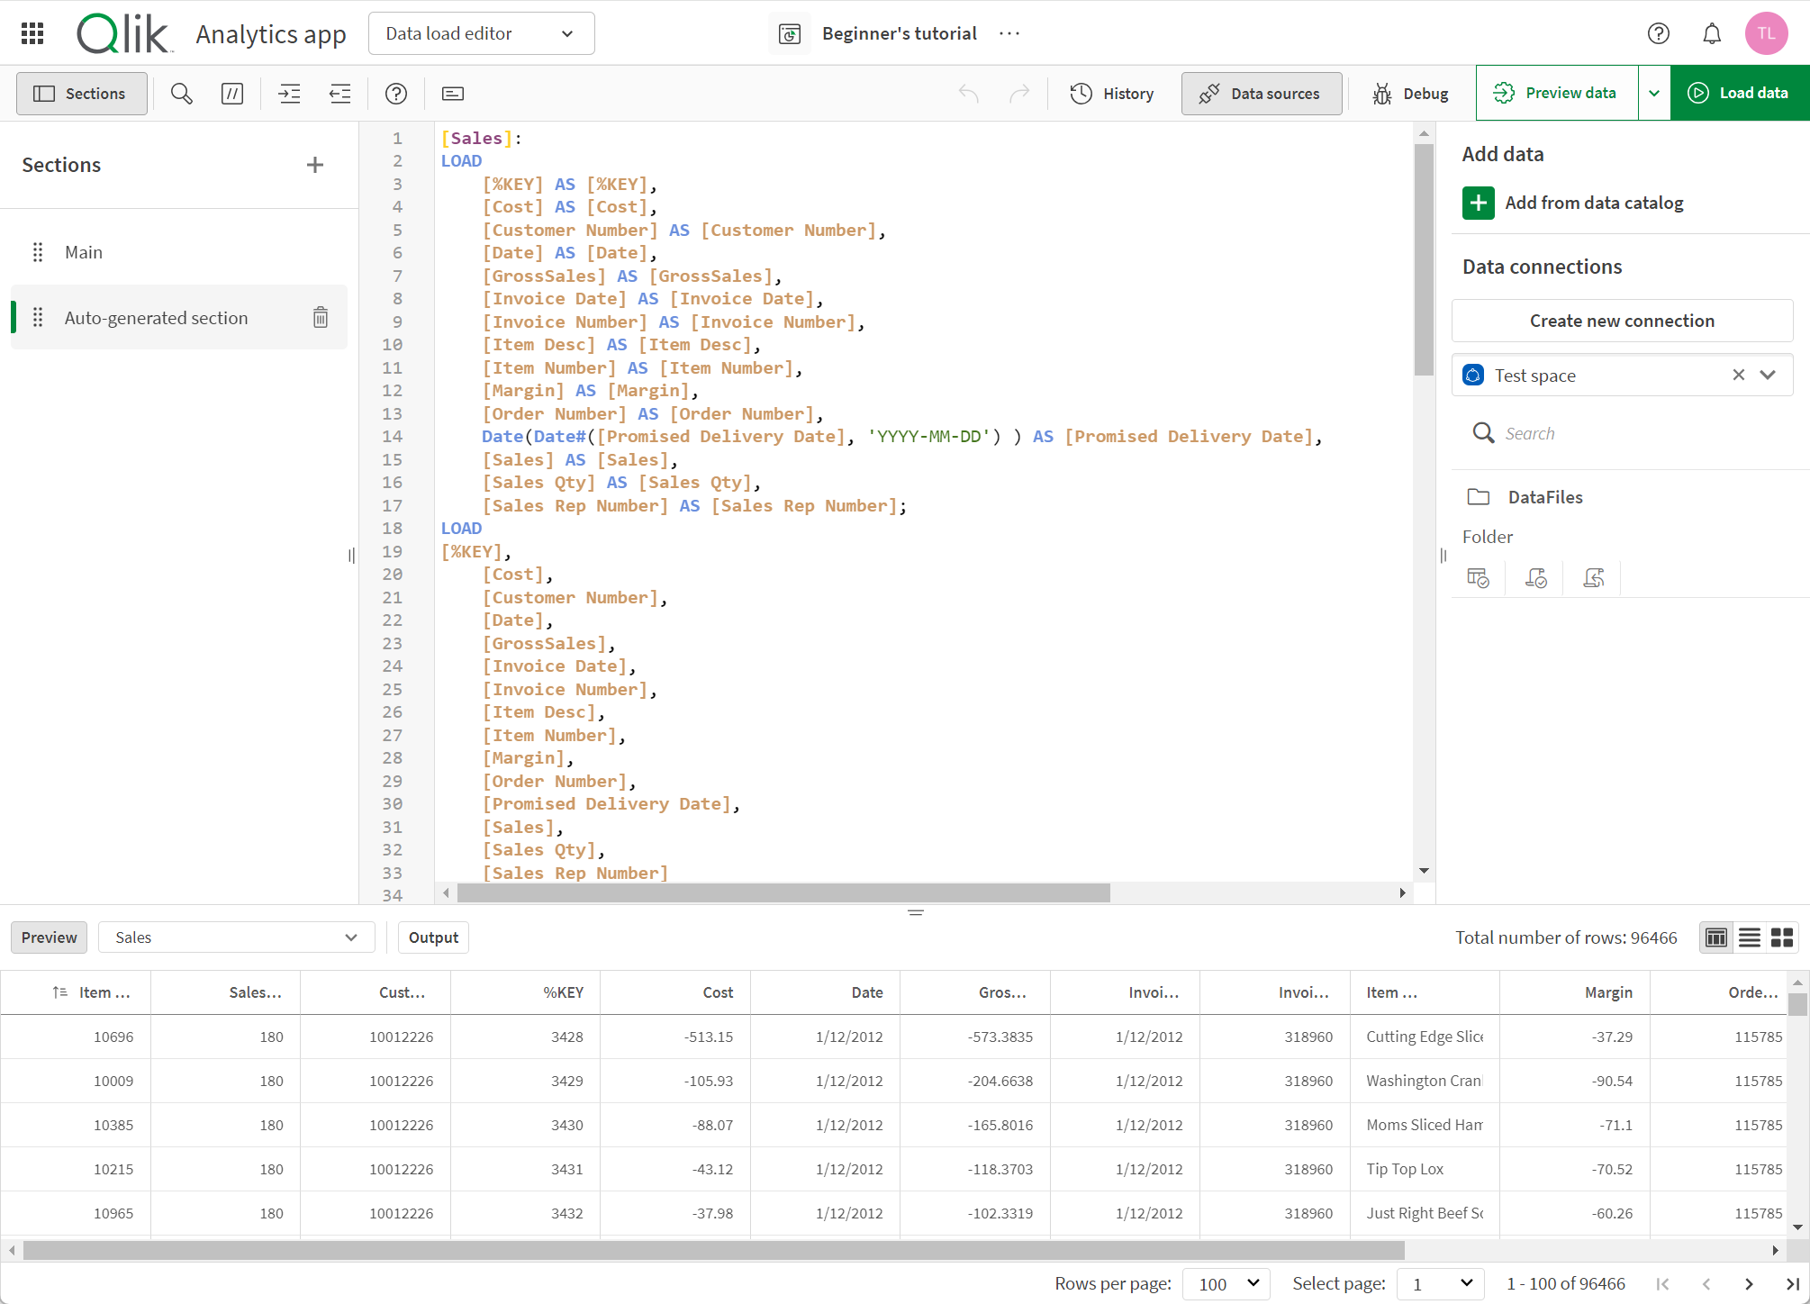Screen dimensions: 1810x1304
Task: Click the comment/annotation icon
Action: [x=231, y=95]
